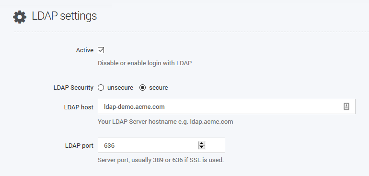Screen dimensions: 369x176
Task: Click the dashed divider below the heading
Action: [x=192, y=32]
